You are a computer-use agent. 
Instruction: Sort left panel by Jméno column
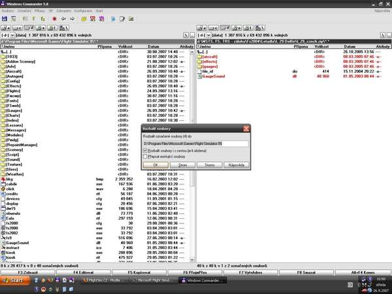coord(49,46)
